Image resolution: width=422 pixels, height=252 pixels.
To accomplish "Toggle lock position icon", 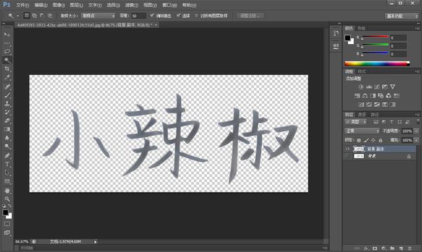I will 373,141.
